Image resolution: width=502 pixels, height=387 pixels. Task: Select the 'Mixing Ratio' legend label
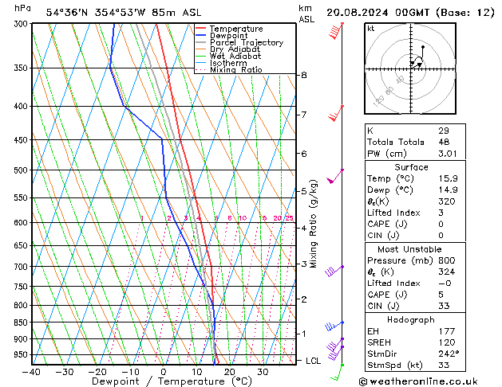236,69
